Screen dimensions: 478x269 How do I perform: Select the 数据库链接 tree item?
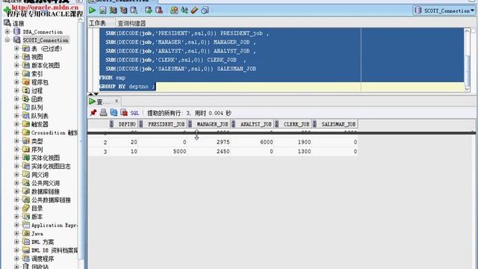(x=46, y=191)
